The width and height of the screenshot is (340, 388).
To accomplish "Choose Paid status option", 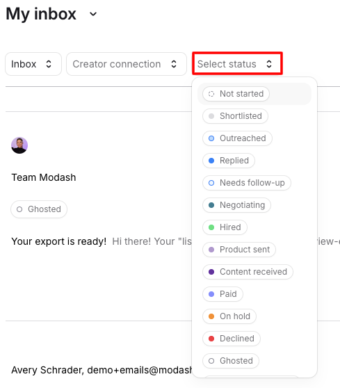I will coord(222,294).
